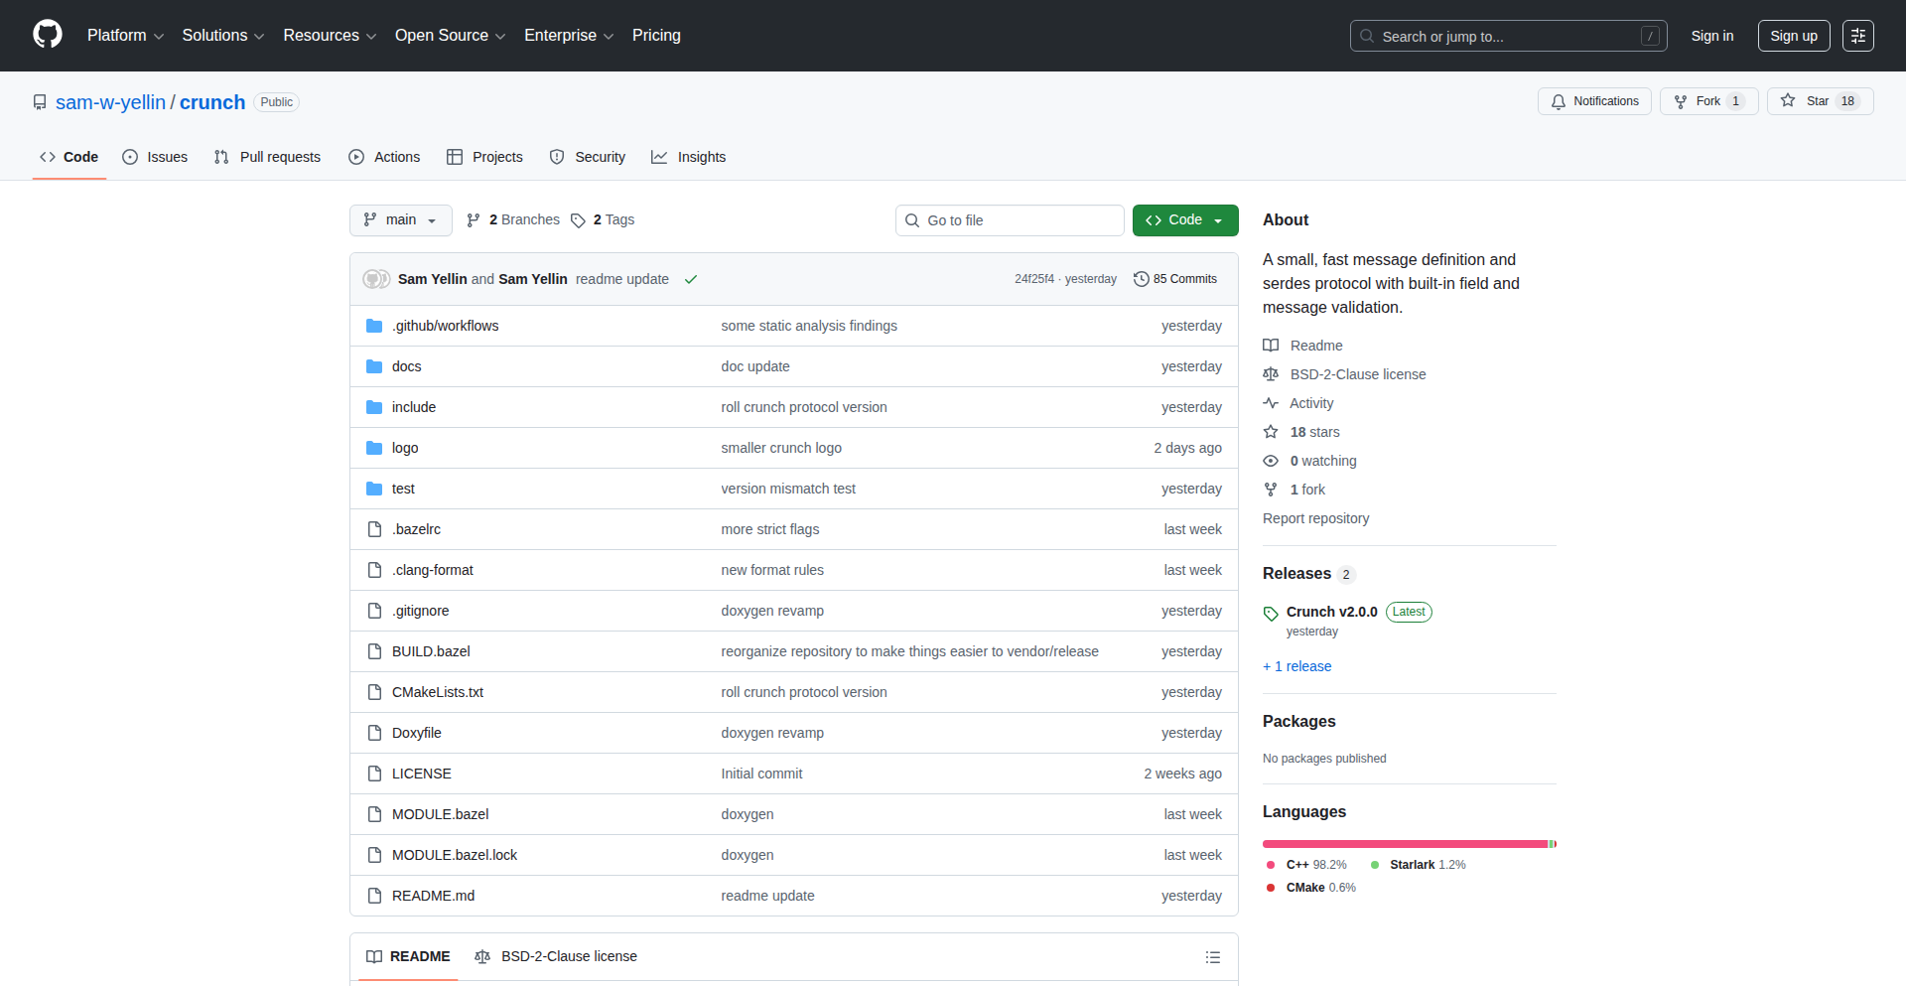
Task: Expand the main branch dropdown
Action: pyautogui.click(x=400, y=220)
